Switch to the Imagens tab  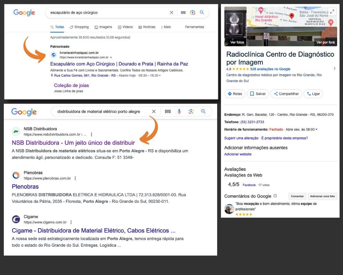pos(103,27)
